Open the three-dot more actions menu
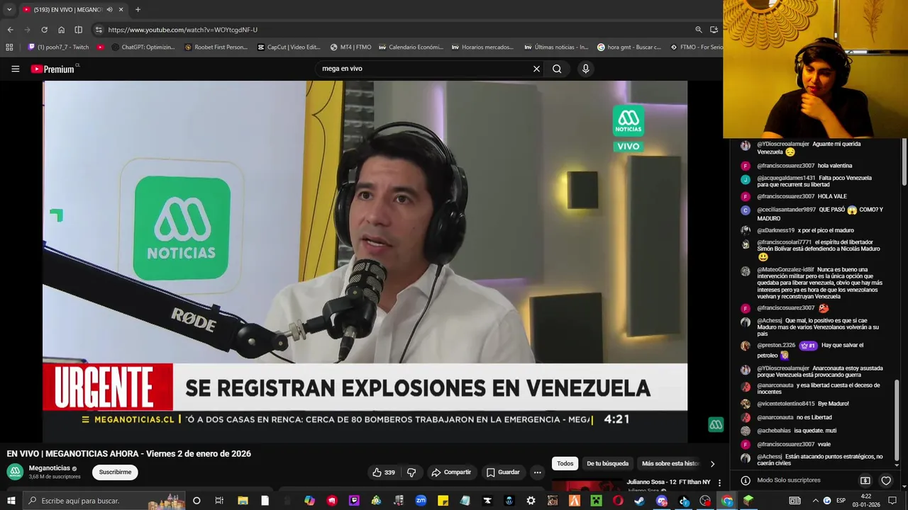The image size is (908, 510). click(538, 472)
